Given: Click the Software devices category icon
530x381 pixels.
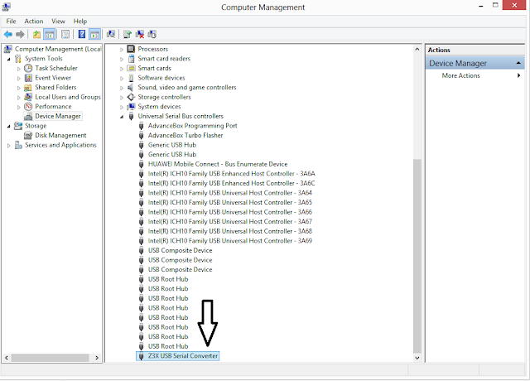Looking at the screenshot, I should pos(131,78).
